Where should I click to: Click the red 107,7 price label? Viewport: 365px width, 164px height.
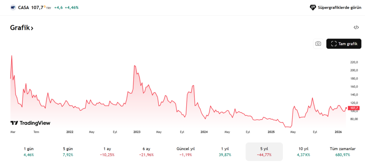click(x=354, y=108)
